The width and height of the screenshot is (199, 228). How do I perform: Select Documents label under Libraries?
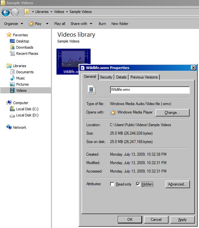tap(25, 72)
